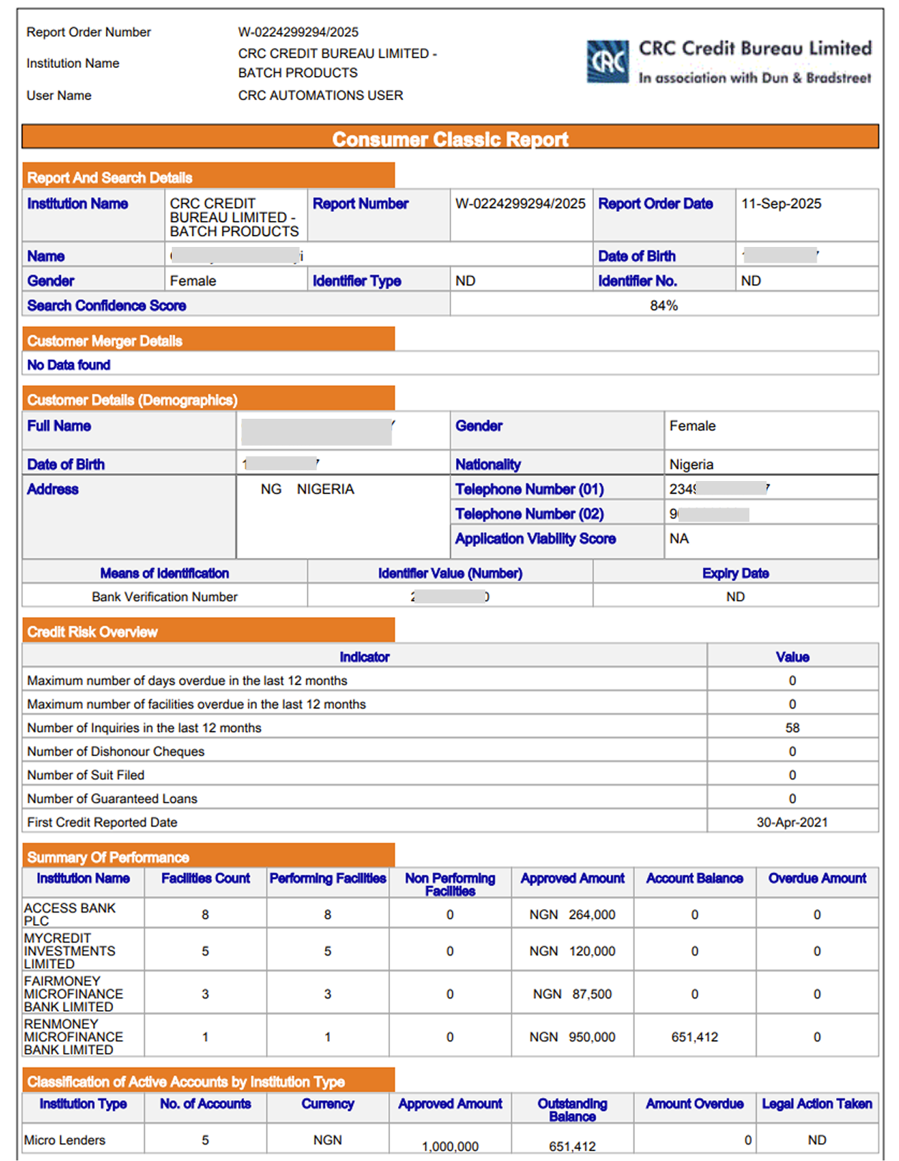Click the Bank Verification Number cell
Screen dimensions: 899x1161
point(165,597)
